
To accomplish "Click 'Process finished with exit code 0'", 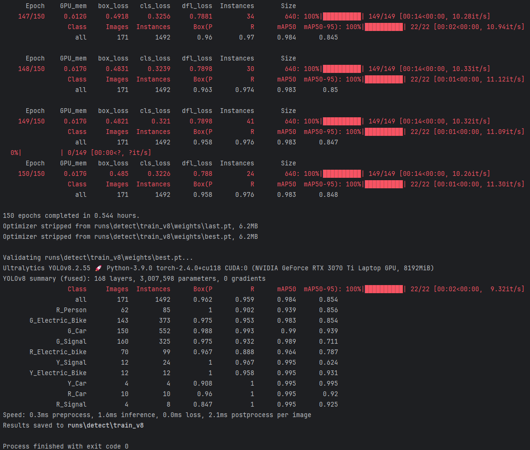I will tap(66, 446).
